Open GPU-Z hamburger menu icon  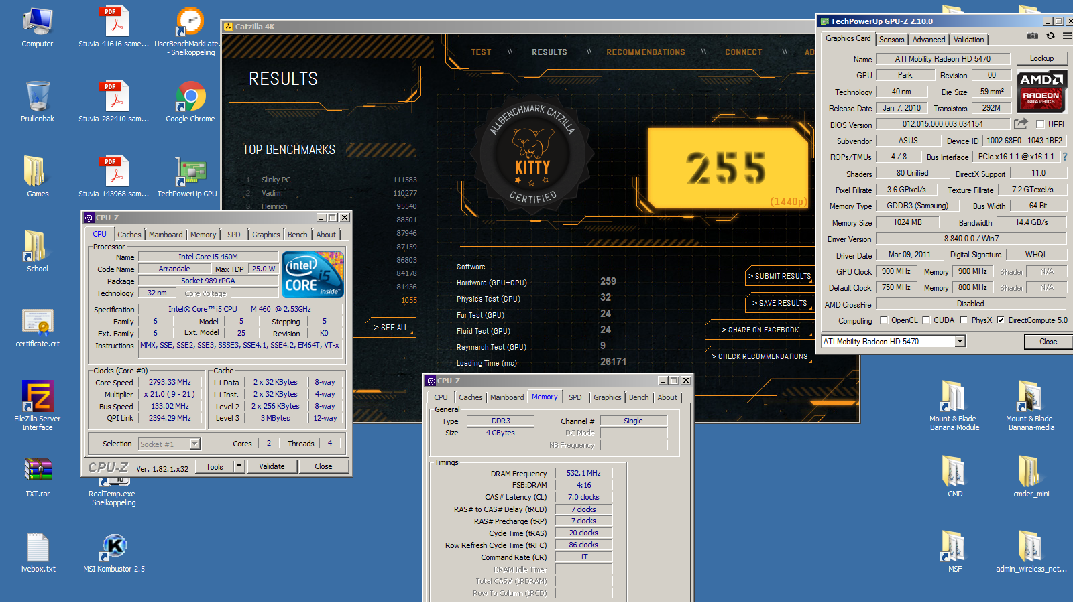pyautogui.click(x=1066, y=36)
